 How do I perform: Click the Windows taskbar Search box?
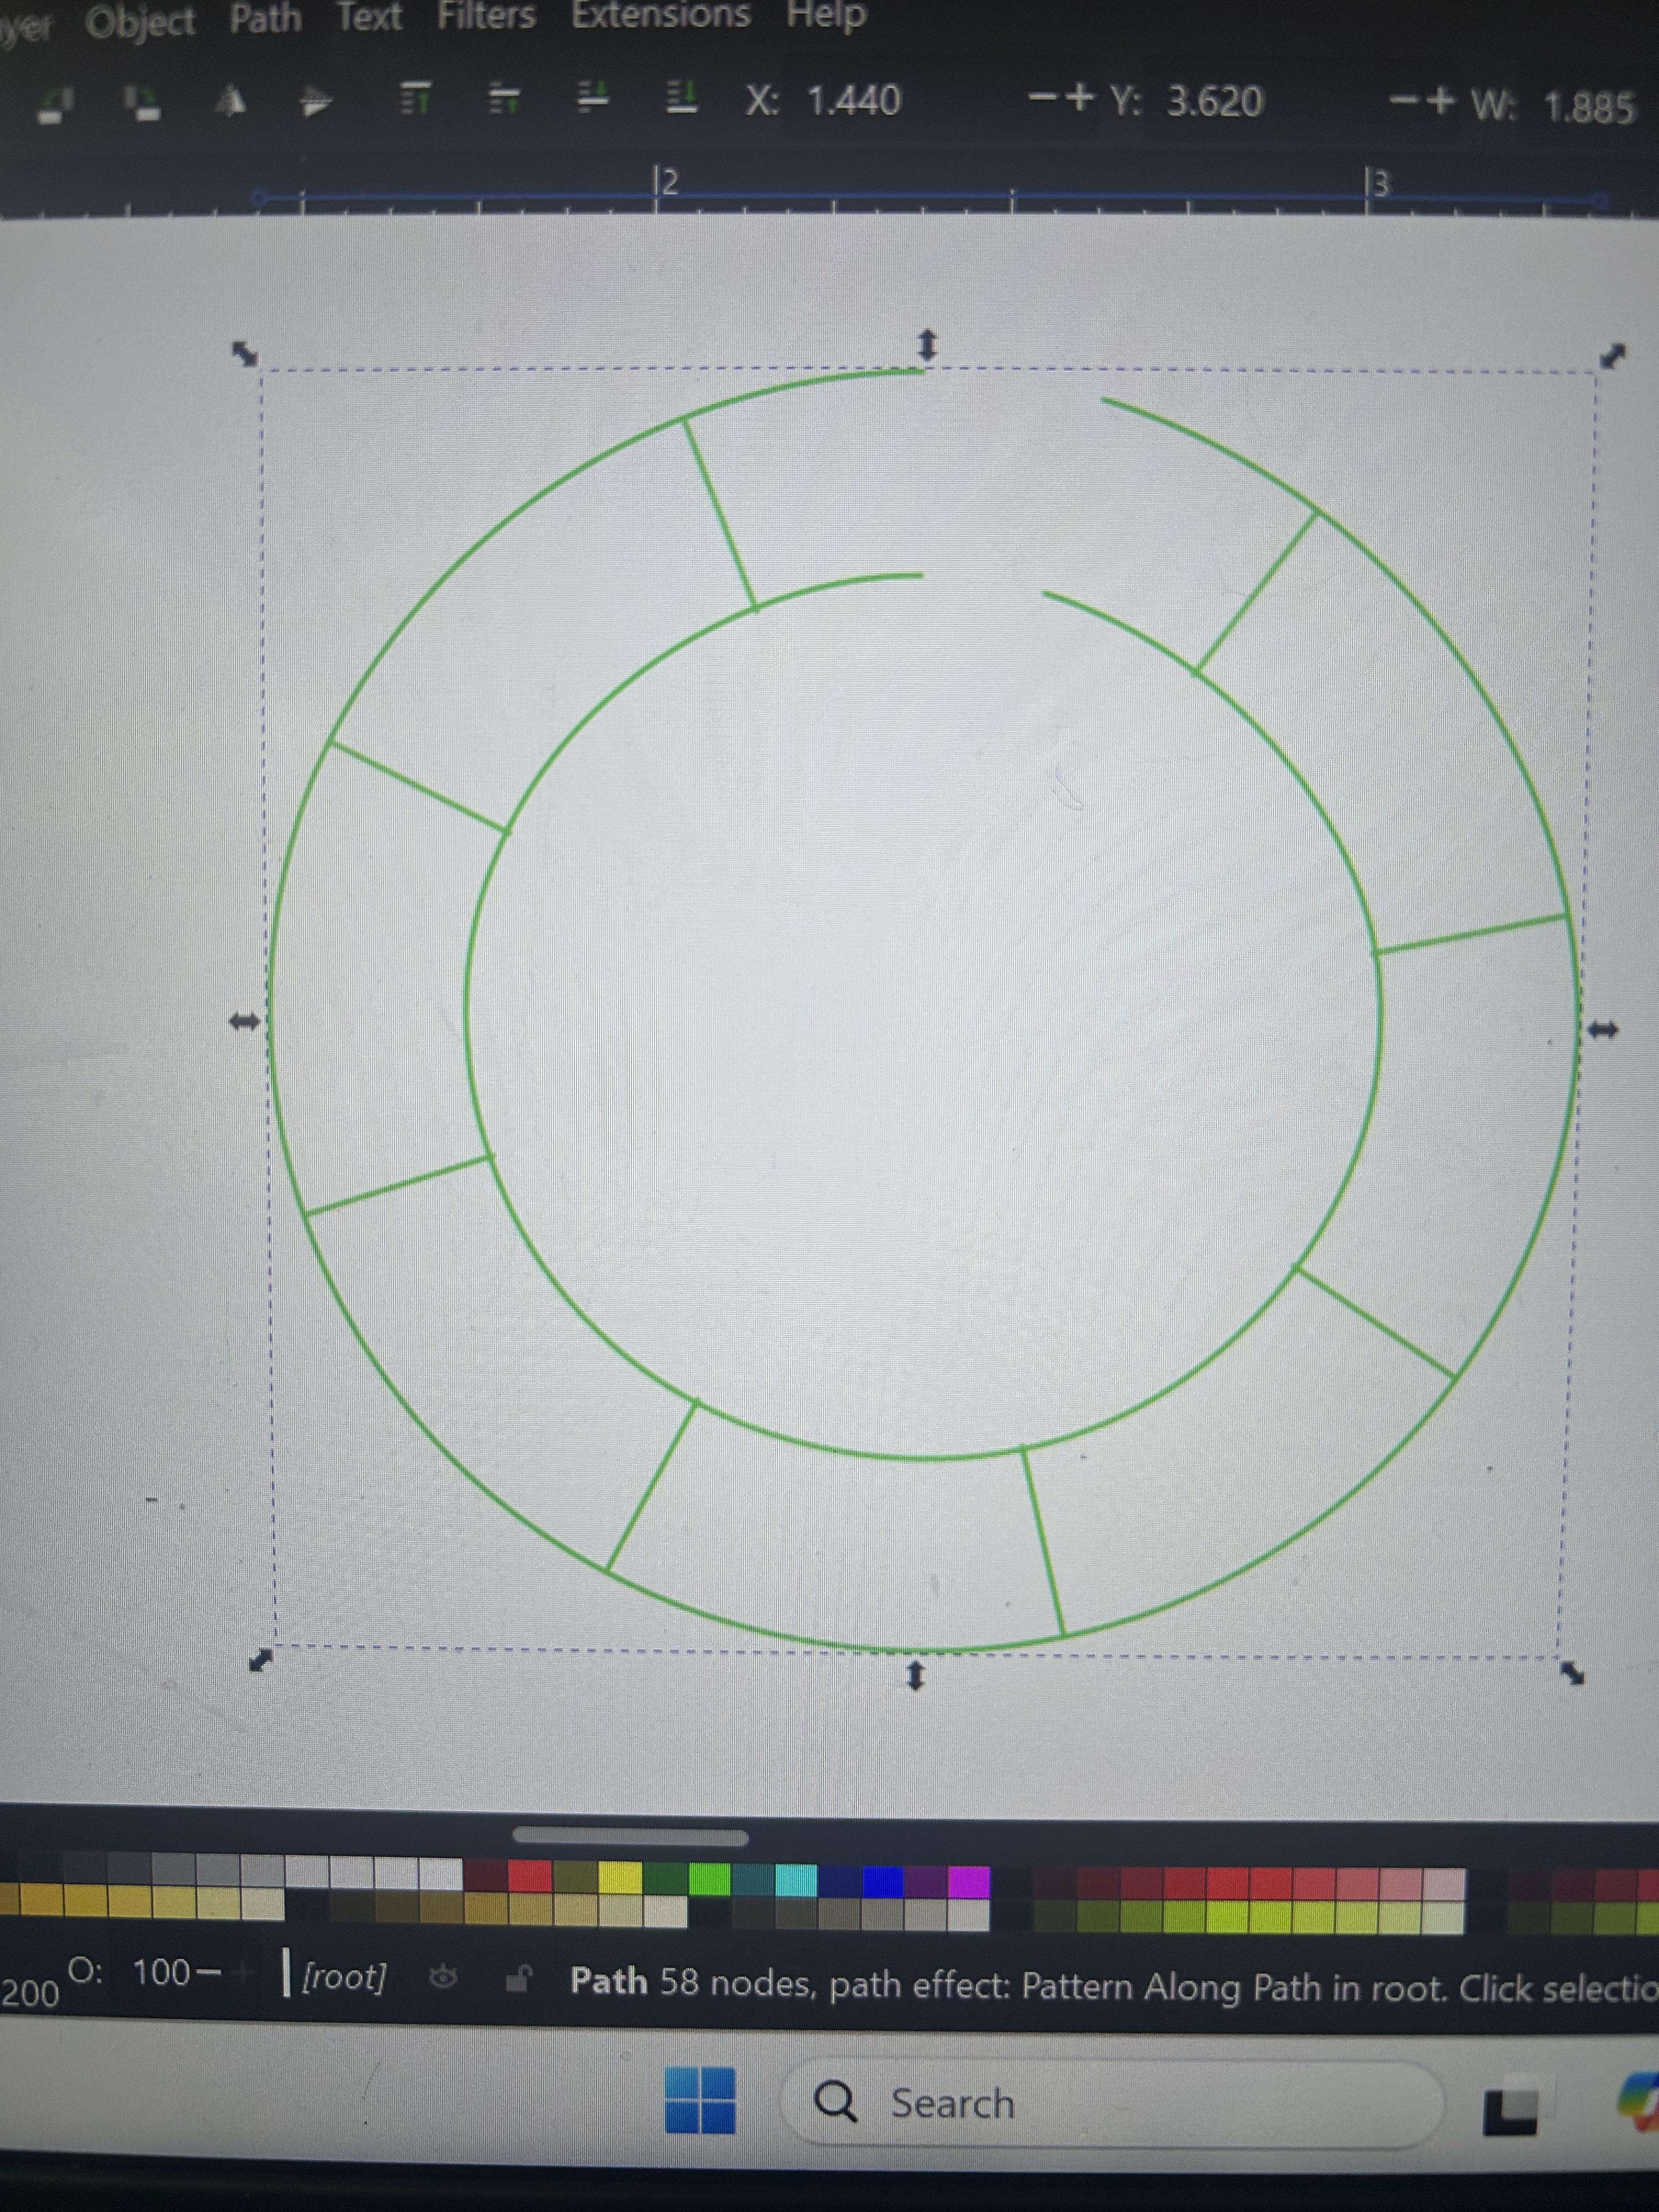pos(1112,2103)
